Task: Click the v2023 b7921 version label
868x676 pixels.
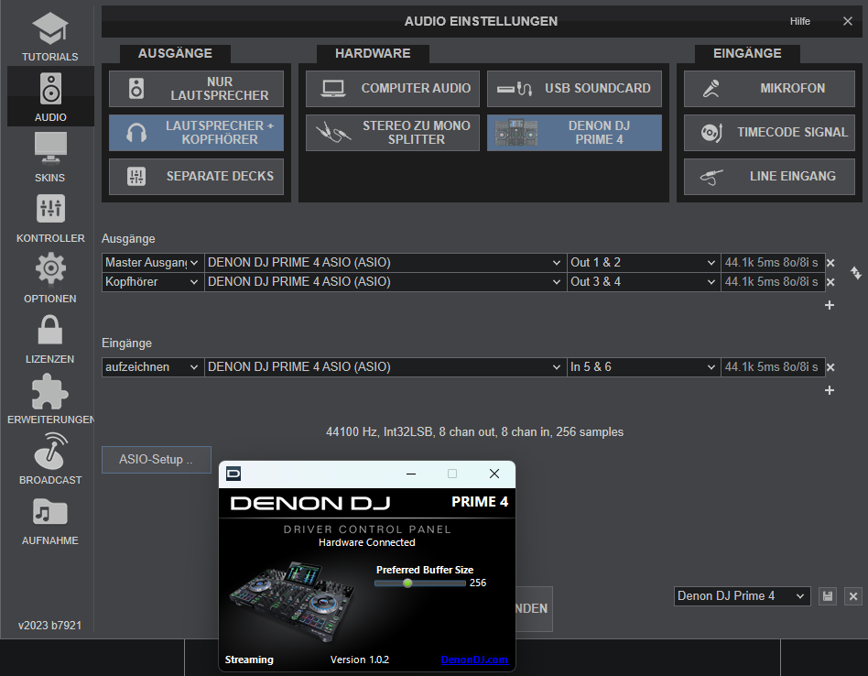Action: [49, 626]
